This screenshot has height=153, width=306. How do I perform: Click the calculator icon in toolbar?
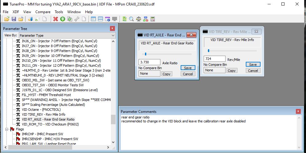pyautogui.click(x=152, y=19)
